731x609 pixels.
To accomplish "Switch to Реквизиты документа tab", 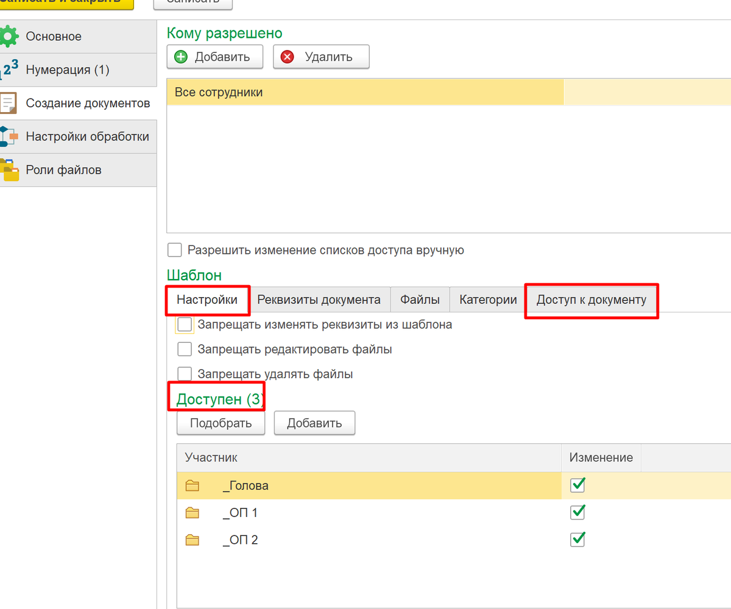I will click(319, 300).
